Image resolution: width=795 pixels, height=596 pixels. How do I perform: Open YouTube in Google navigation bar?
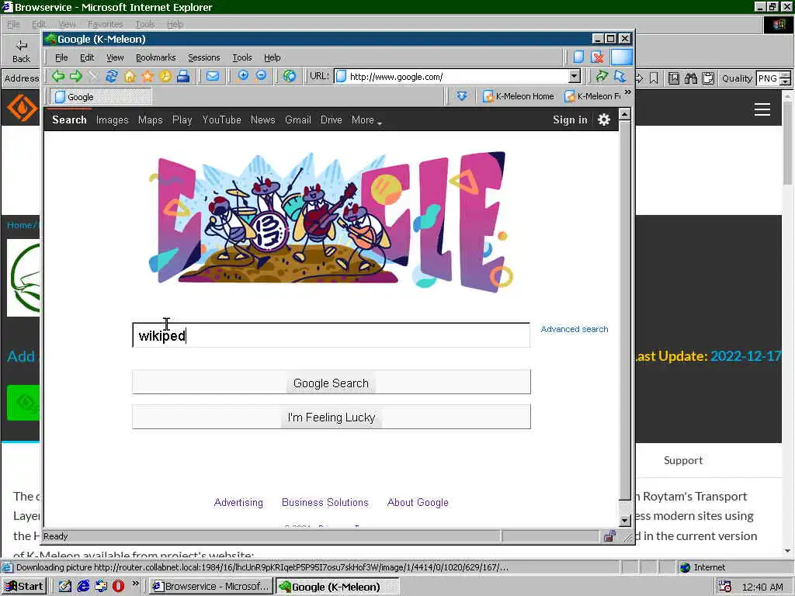221,120
